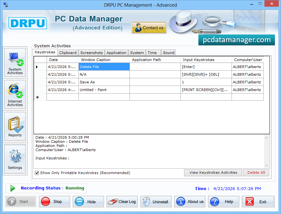Switch to the Application tab
Image resolution: width=281 pixels, height=214 pixels.
click(116, 53)
